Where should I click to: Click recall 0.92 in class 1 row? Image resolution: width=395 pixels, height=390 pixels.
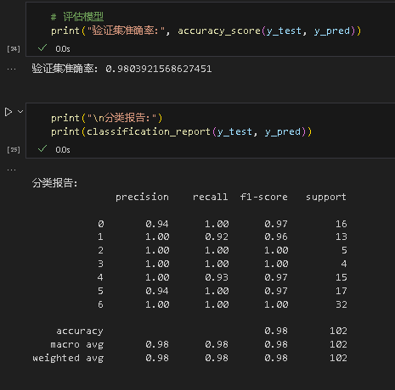[217, 237]
